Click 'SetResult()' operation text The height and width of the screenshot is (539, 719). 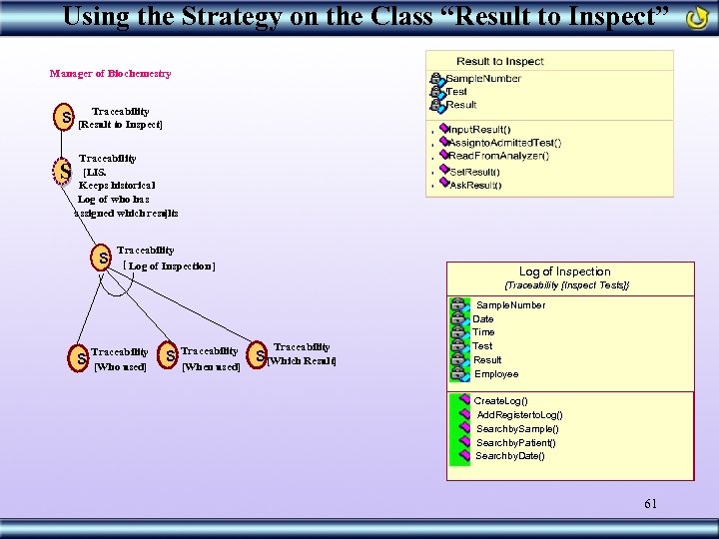coord(475,173)
